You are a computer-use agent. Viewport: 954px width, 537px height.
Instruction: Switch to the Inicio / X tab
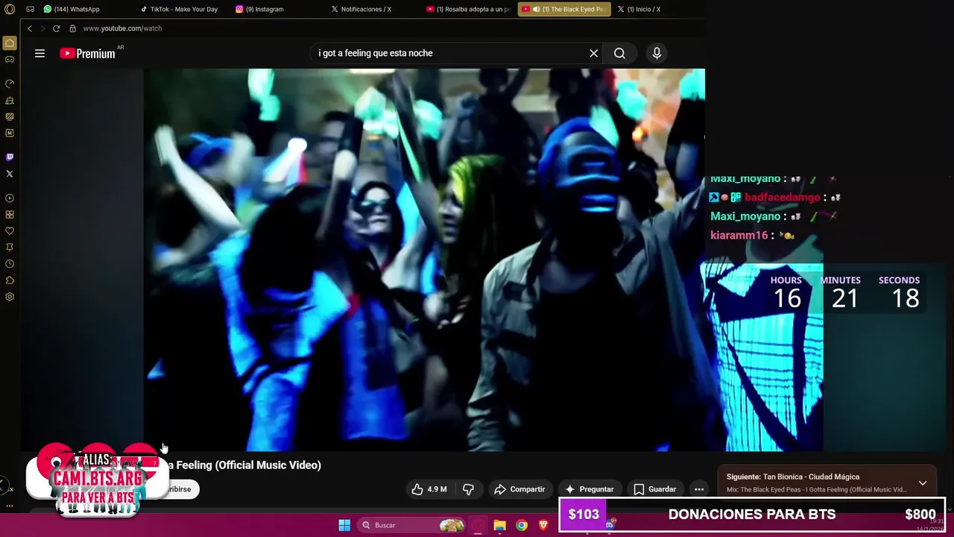click(639, 9)
